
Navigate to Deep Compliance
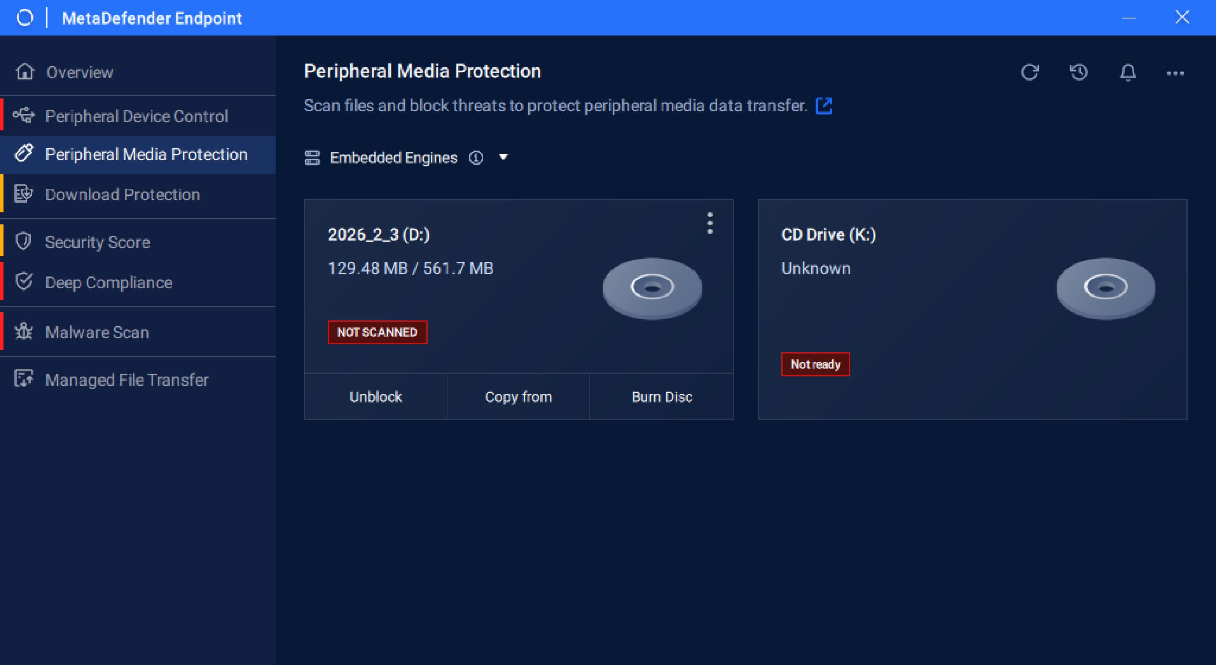point(108,283)
